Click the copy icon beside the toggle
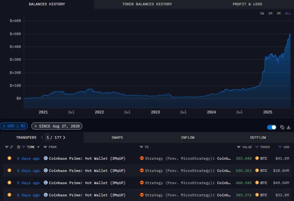This screenshot has width=294, height=201. tap(282, 127)
